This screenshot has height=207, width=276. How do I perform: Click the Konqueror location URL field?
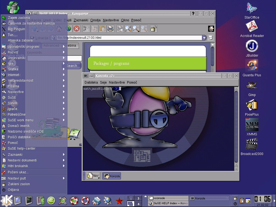click(x=127, y=37)
